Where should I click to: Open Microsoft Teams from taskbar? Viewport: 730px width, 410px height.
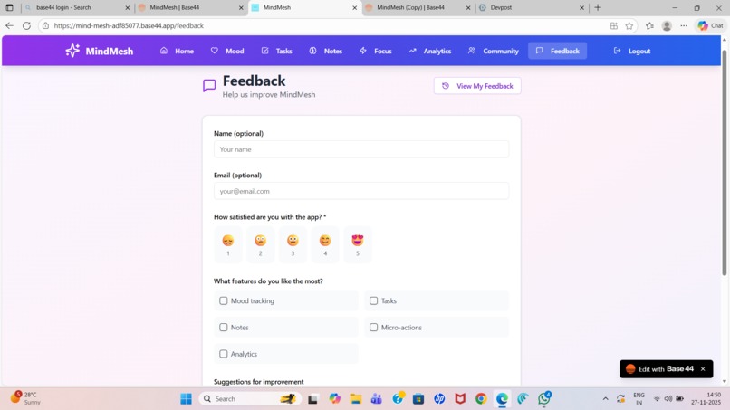coord(377,399)
